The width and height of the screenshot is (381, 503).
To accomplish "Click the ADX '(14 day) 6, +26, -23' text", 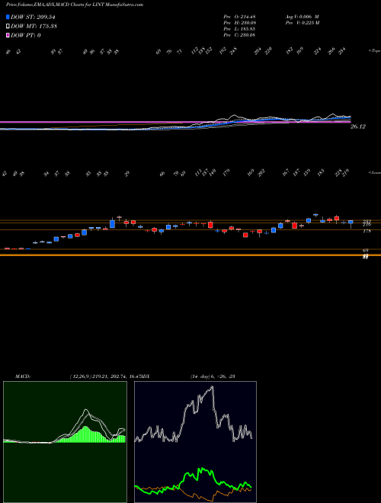I will click(x=213, y=376).
